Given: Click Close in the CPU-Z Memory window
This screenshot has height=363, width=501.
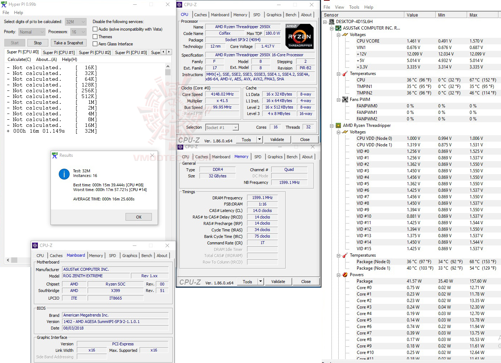Looking at the screenshot, I should click(x=306, y=282).
